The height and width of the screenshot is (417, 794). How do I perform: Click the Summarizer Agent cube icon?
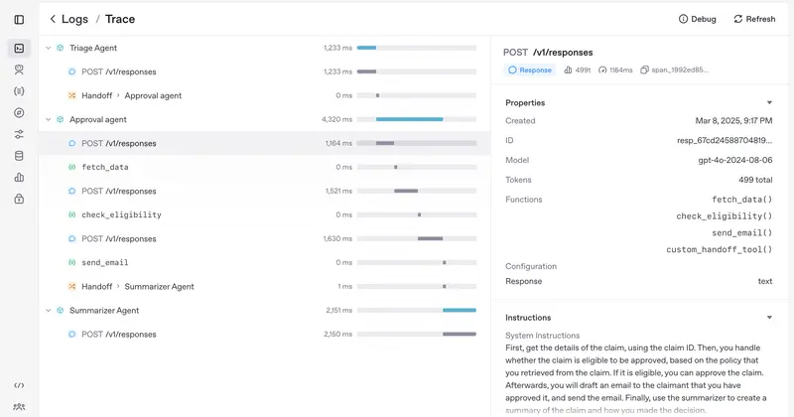click(61, 311)
